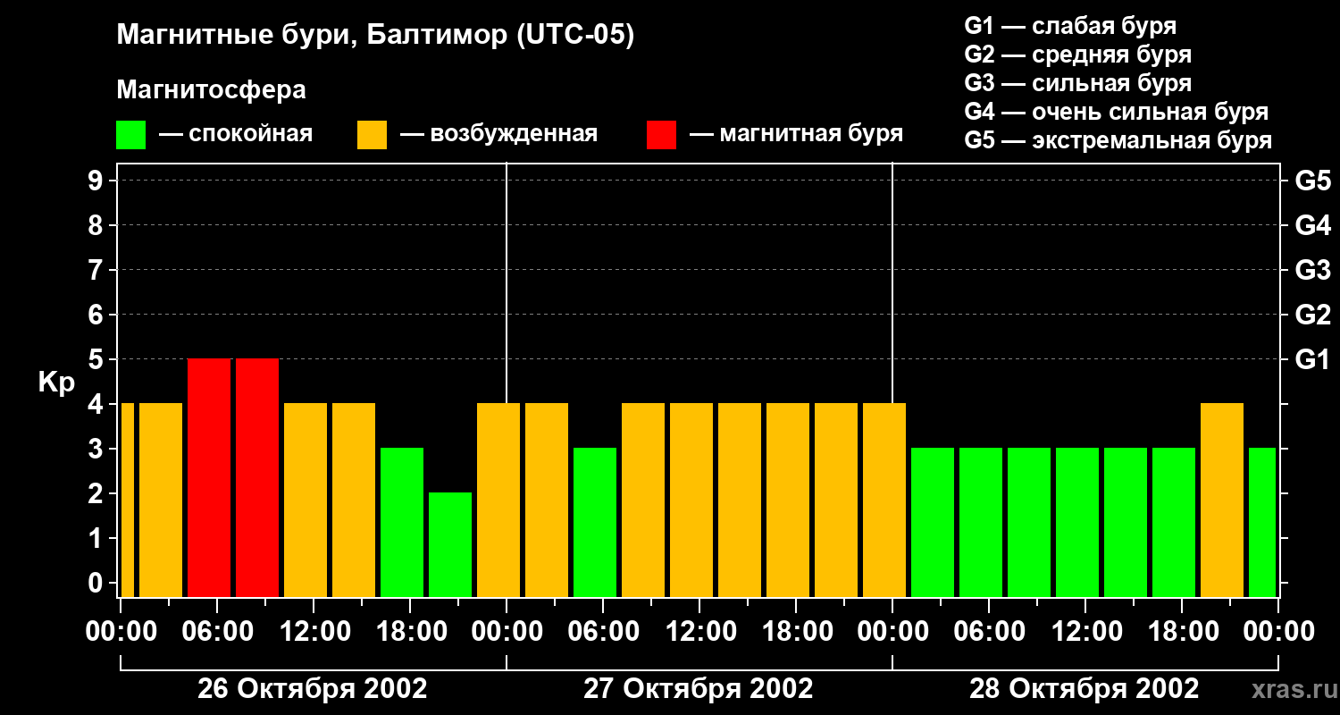Click the green 'спокойная' legend swatch
The image size is (1340, 715).
pos(130,135)
